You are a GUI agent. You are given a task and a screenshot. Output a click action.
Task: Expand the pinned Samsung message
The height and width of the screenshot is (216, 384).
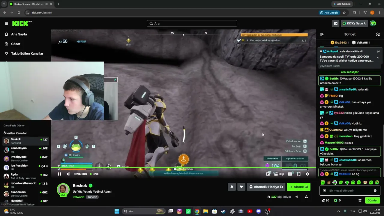[x=378, y=58]
